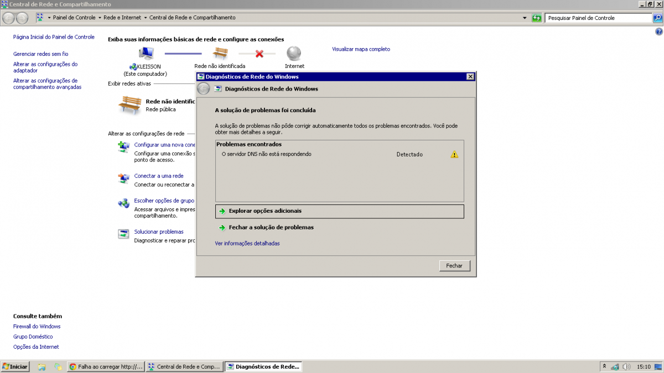Click the large bench icon under active networks
Image resolution: width=664 pixels, height=373 pixels.
130,105
